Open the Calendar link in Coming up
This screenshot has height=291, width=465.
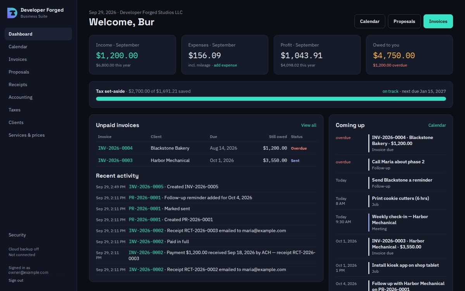[437, 125]
